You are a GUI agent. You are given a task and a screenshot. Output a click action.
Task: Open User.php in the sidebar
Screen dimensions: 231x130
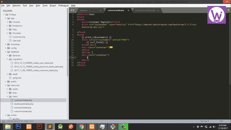tap(17, 40)
